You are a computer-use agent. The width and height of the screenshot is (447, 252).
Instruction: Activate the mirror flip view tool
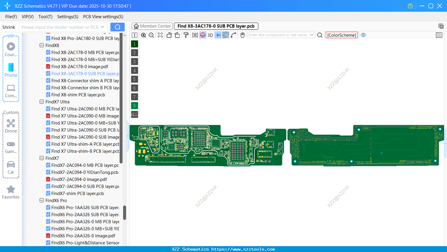(195, 35)
